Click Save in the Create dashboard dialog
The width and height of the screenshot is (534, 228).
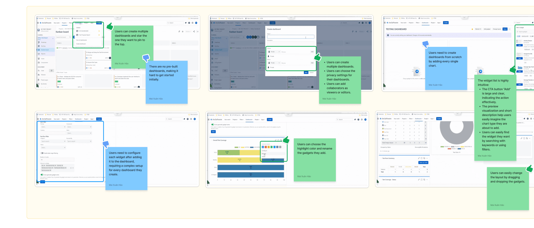point(306,72)
